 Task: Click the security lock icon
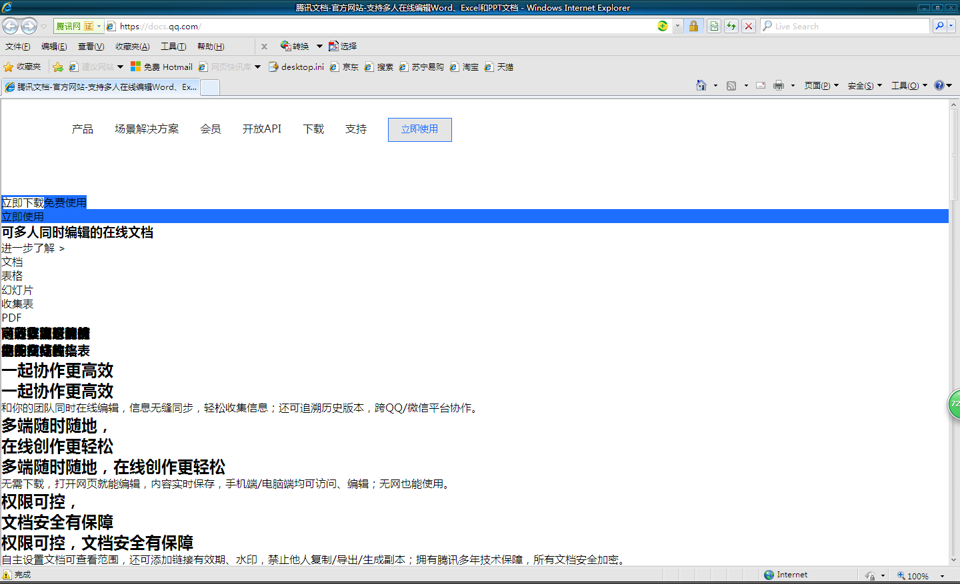[x=694, y=26]
